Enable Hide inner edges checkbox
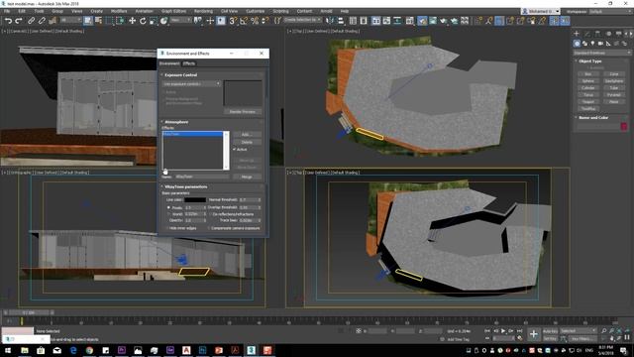The image size is (634, 357). coord(166,228)
